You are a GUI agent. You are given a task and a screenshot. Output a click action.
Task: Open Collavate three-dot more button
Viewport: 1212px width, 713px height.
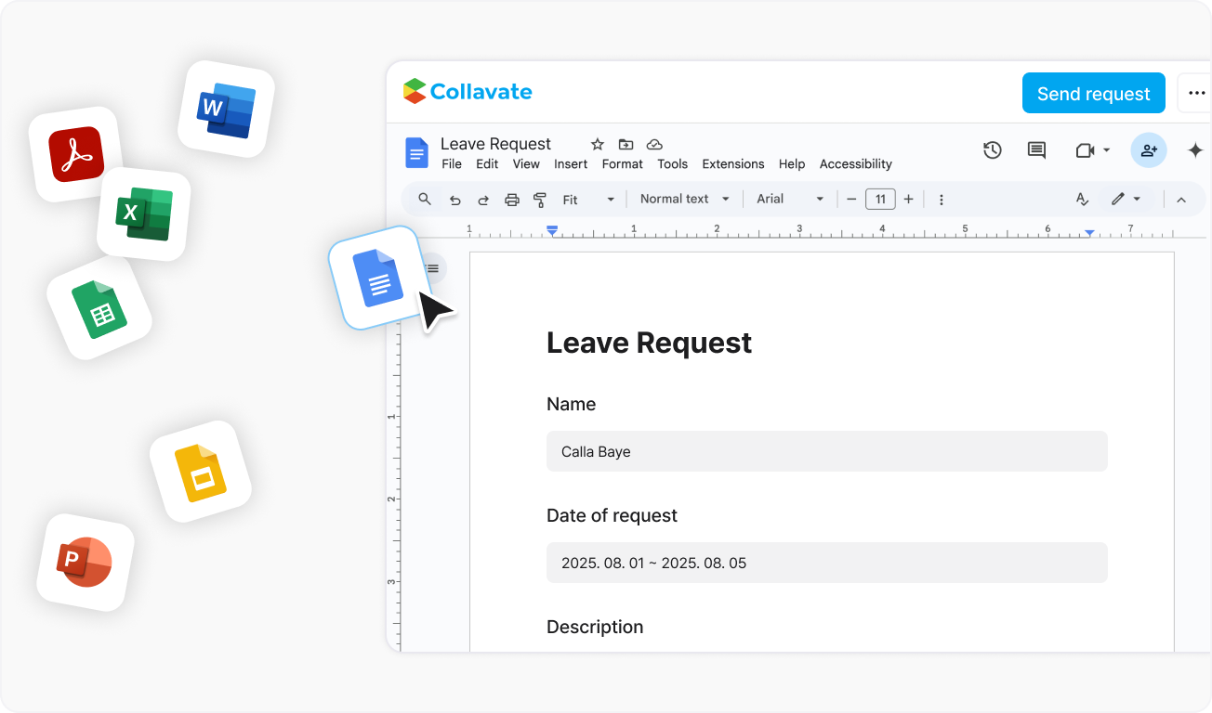(x=1195, y=93)
